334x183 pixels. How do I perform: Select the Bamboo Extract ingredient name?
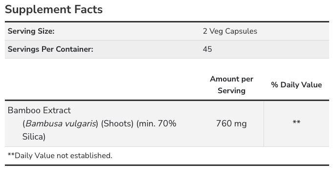(39, 110)
